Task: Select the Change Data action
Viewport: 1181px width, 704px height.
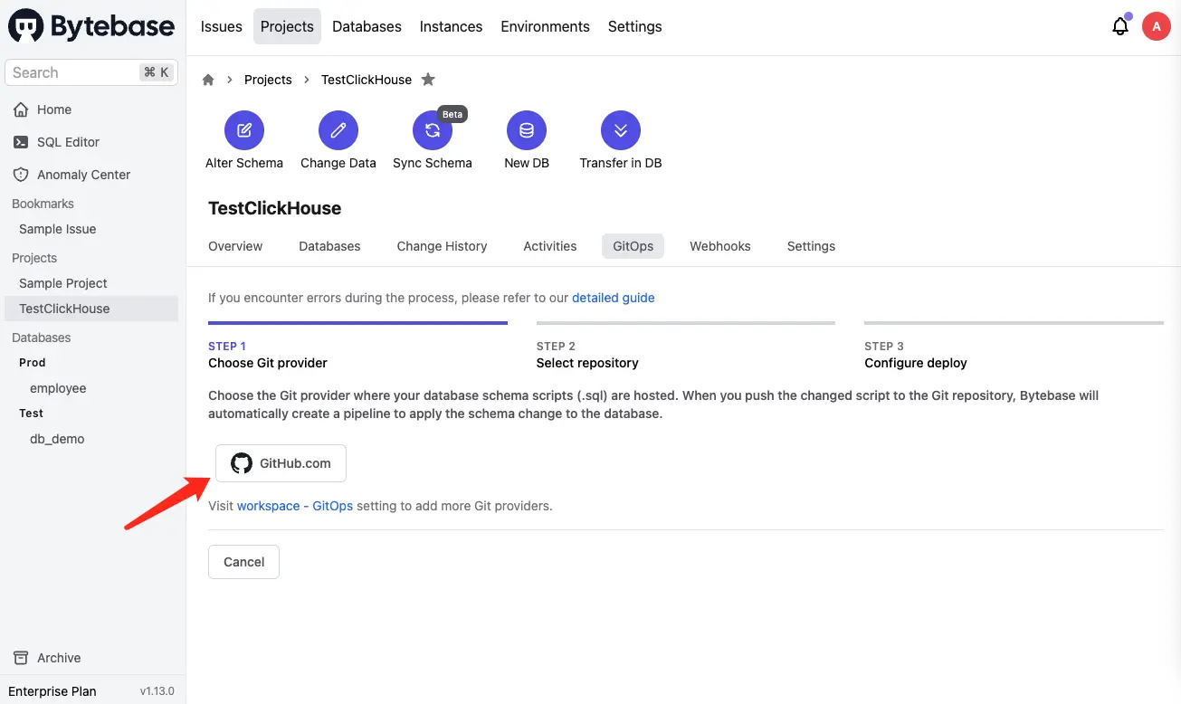Action: click(338, 138)
